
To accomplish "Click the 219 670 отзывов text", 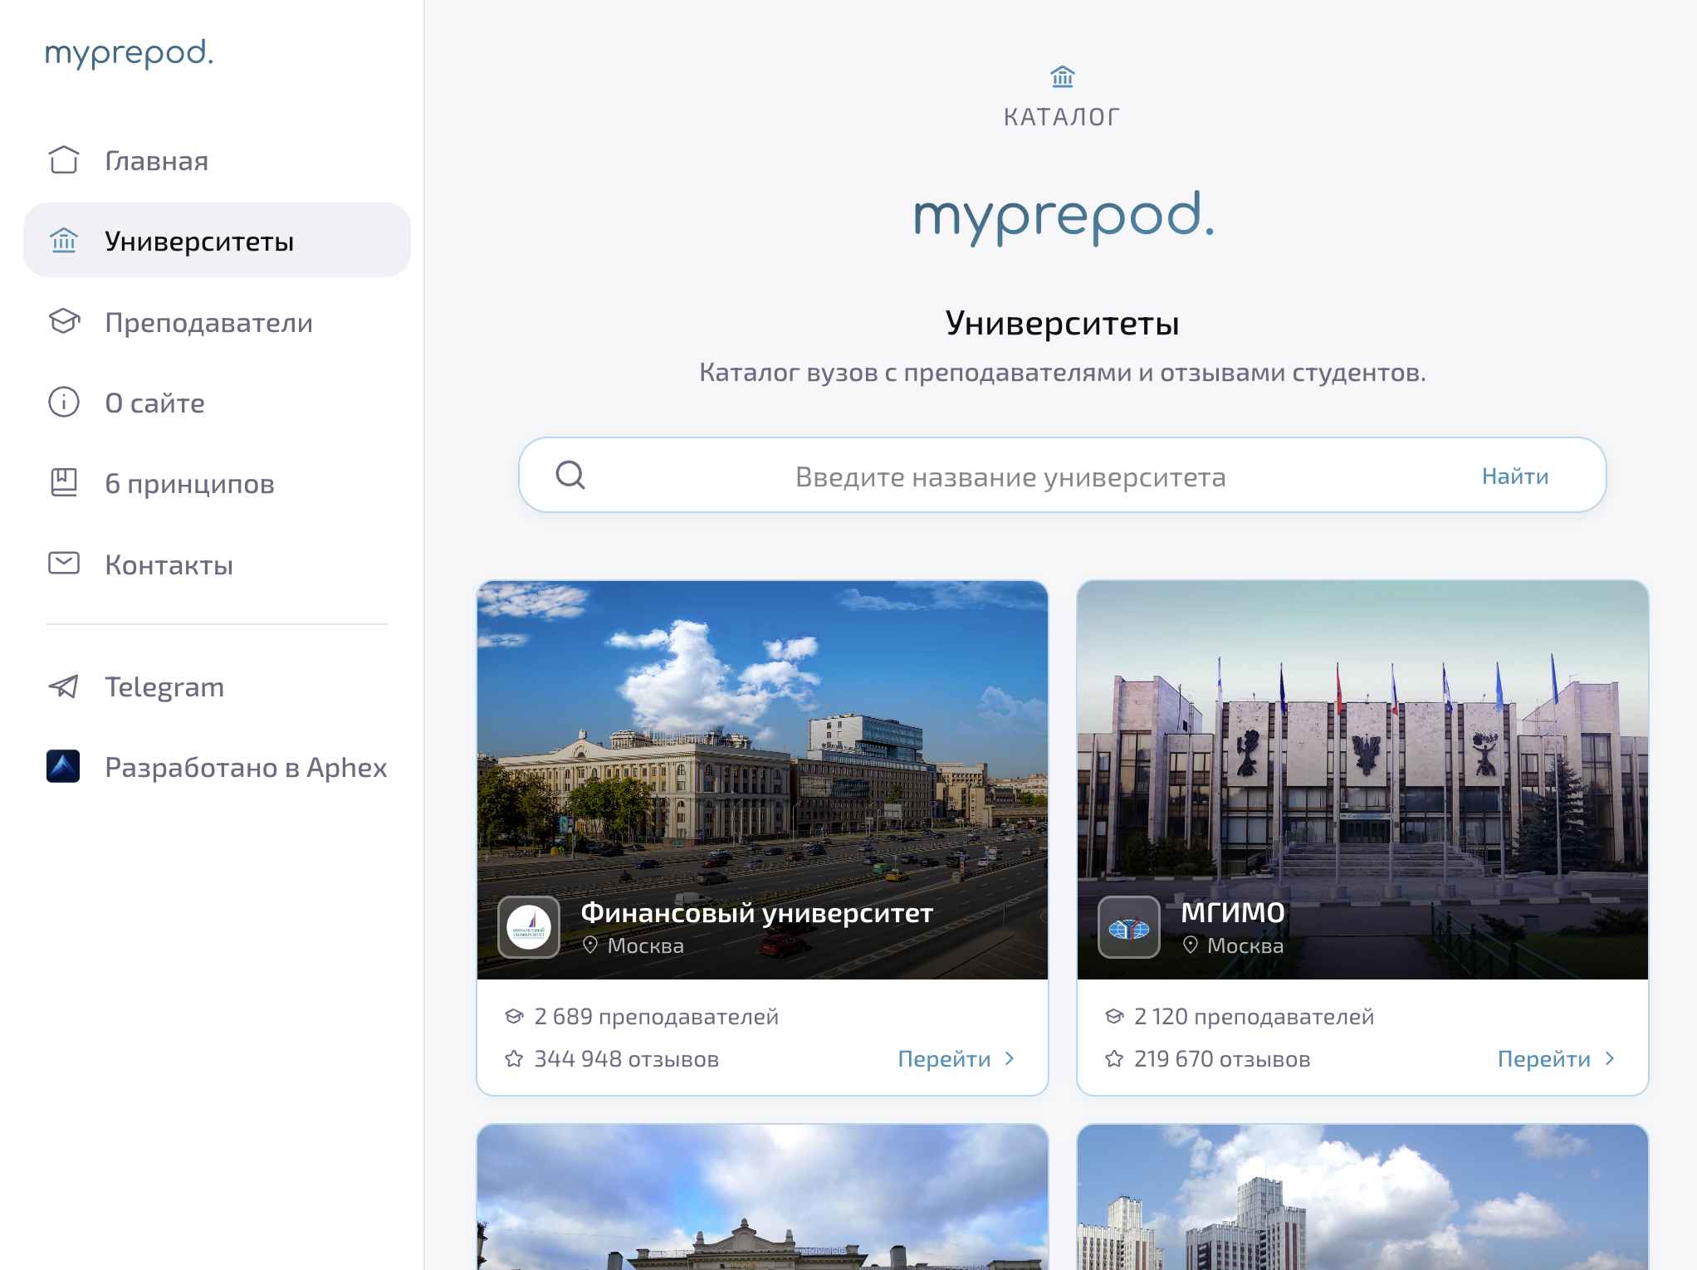I will pyautogui.click(x=1222, y=1058).
